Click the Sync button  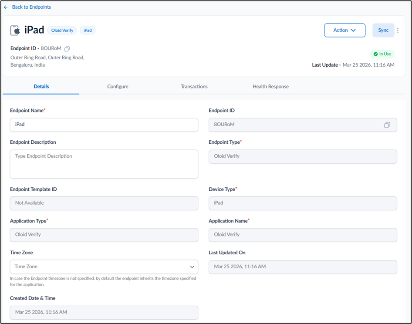coord(383,30)
